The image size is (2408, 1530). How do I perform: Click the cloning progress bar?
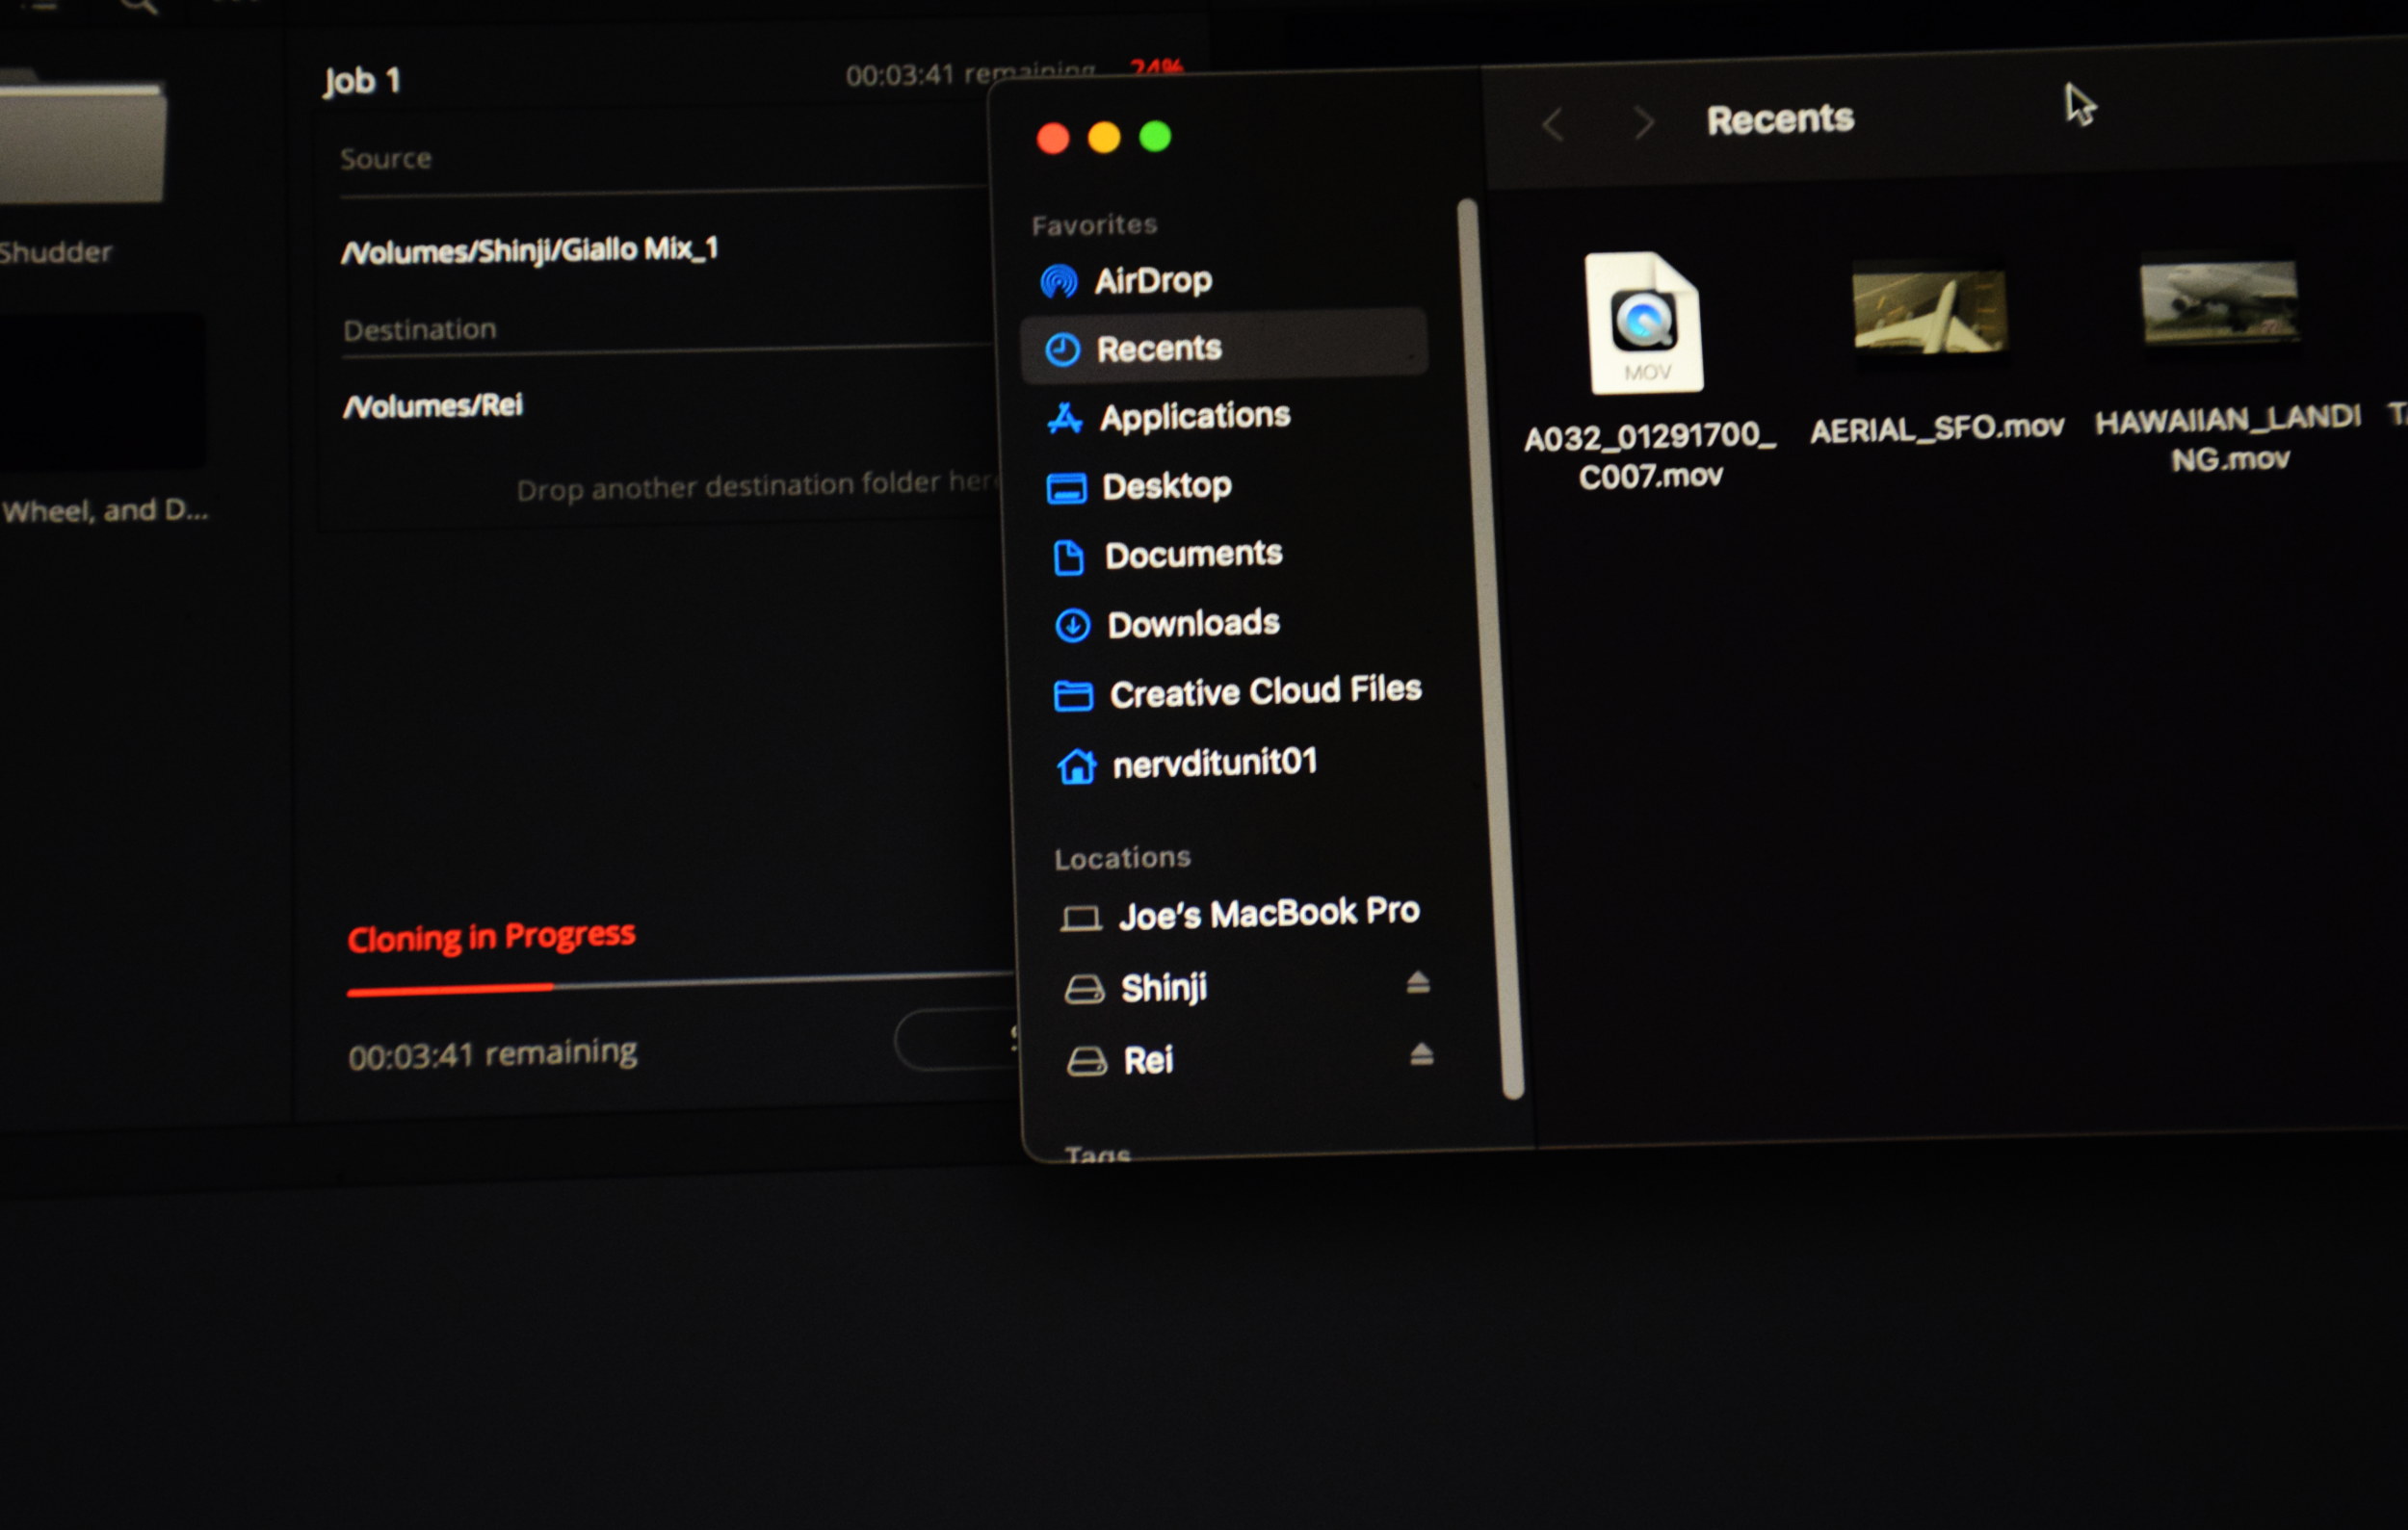click(680, 982)
